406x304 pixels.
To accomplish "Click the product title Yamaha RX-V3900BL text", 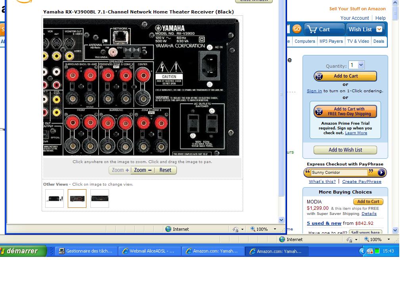I will pos(138,11).
